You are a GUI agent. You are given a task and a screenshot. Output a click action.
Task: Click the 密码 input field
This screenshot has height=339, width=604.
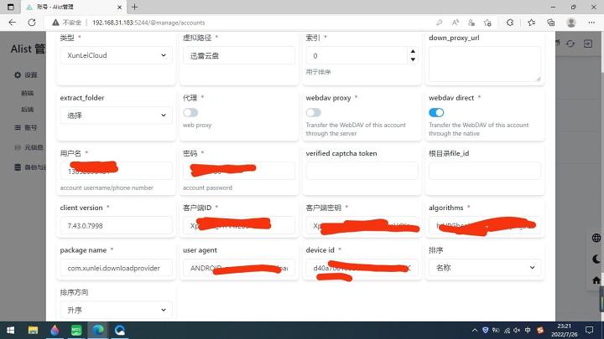239,171
